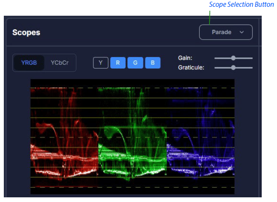Screen dimensions: 277x202
Task: Toggle the B channel button off
Action: coord(153,63)
